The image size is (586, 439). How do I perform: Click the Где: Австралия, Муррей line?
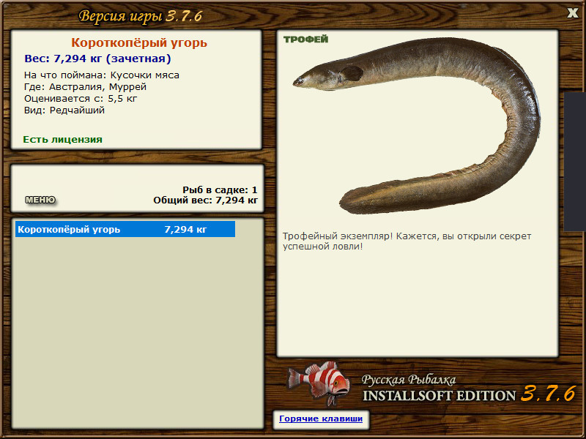(85, 87)
